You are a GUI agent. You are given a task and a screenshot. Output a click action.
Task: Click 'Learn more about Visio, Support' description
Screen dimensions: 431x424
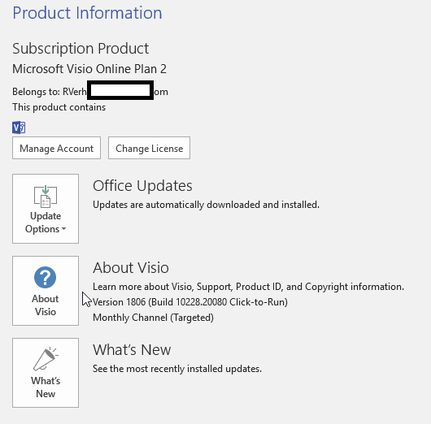(248, 287)
